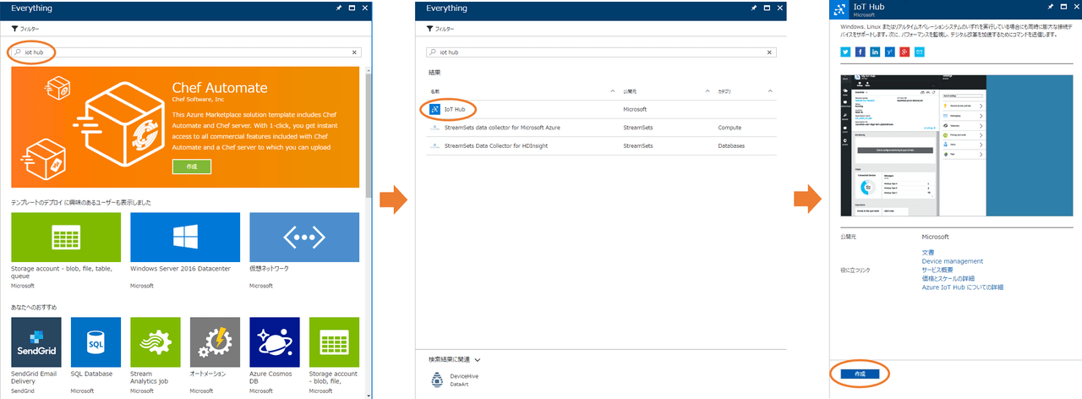Open the Device management link
The image size is (1082, 399).
point(953,261)
